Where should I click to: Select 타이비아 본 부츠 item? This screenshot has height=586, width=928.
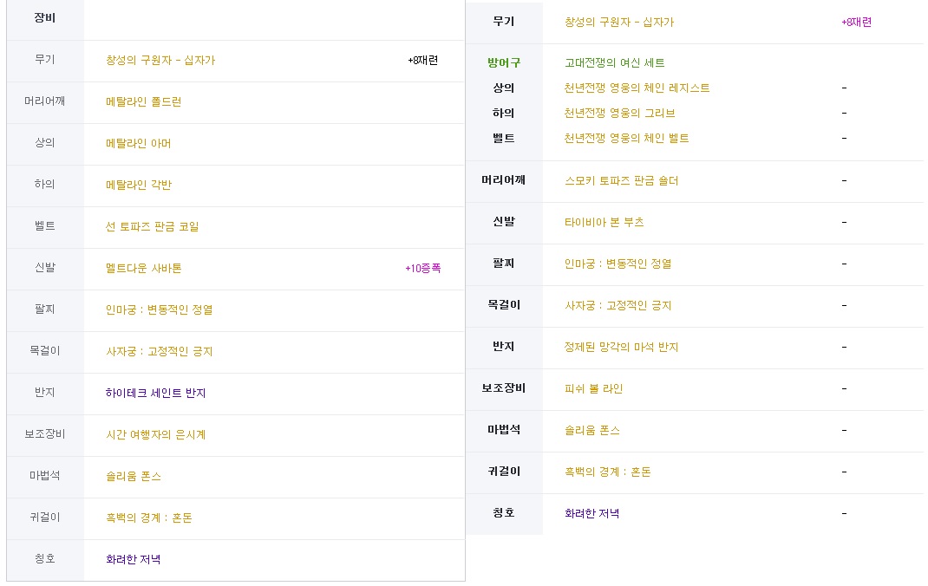tap(604, 222)
